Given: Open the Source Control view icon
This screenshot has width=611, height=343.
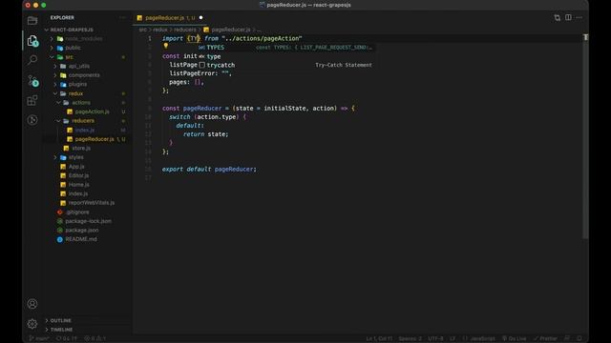Looking at the screenshot, I should pos(32,81).
